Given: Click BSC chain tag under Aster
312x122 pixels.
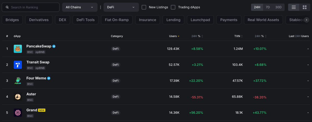Looking at the screenshot, I should point(30,100).
